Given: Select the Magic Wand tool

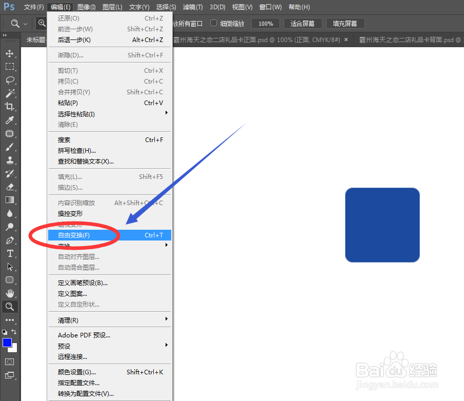Looking at the screenshot, I should (9, 93).
